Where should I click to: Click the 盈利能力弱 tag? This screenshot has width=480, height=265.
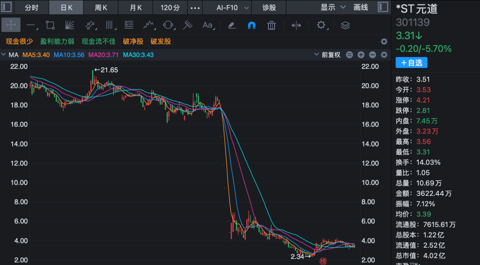point(57,42)
